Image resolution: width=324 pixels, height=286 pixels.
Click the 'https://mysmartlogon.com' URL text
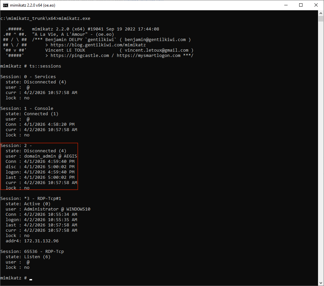(149, 55)
